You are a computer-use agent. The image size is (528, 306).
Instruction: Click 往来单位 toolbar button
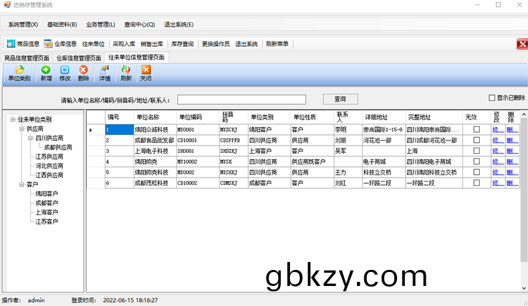click(94, 44)
